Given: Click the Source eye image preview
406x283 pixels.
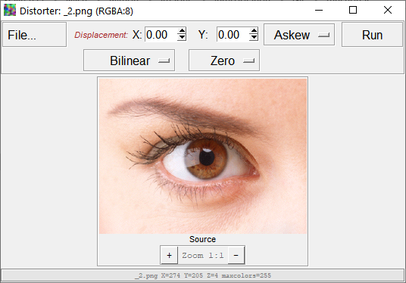Looking at the screenshot, I should coord(203,156).
